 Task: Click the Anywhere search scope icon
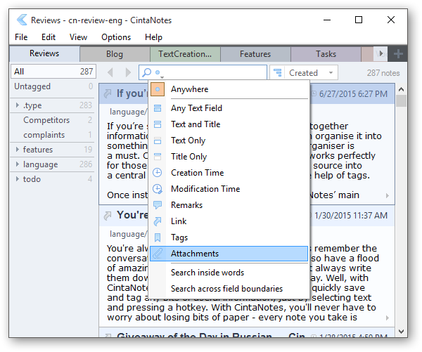[x=158, y=89]
